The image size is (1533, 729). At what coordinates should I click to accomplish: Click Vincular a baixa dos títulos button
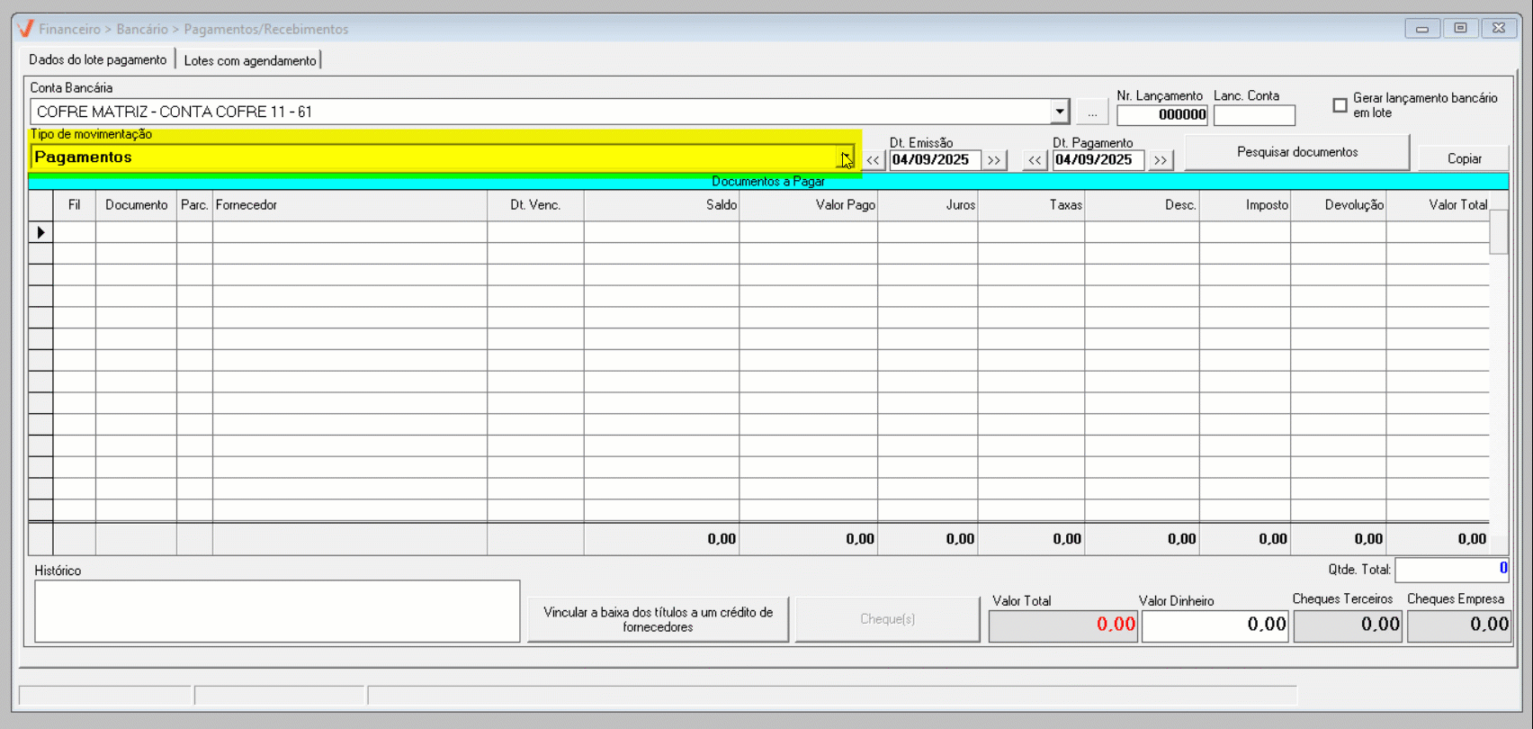(658, 619)
